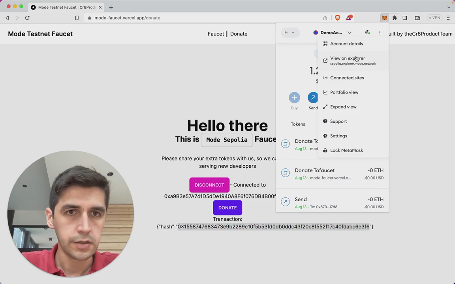Select Support menu entry

(353, 121)
